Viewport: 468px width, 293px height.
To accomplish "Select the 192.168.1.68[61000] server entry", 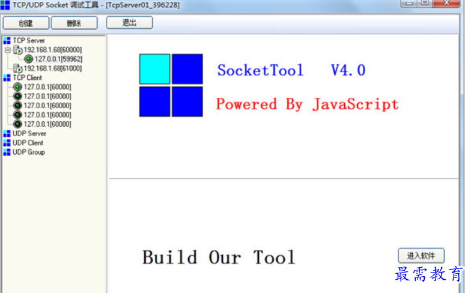I will click(x=53, y=68).
